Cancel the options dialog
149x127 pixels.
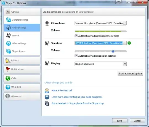(137, 121)
